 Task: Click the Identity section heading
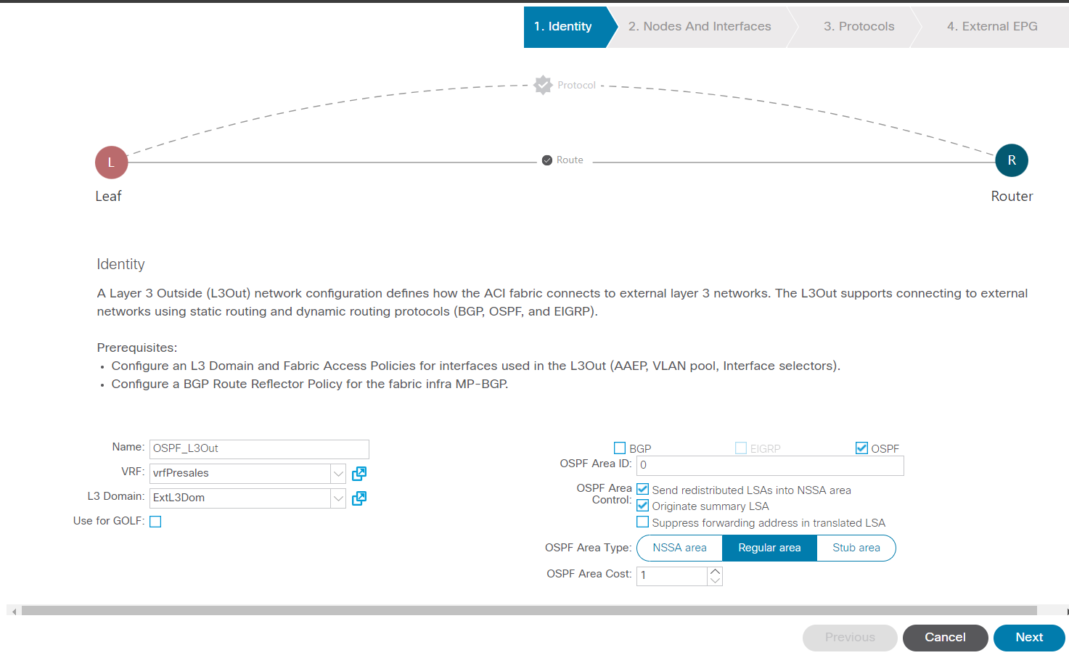click(120, 264)
